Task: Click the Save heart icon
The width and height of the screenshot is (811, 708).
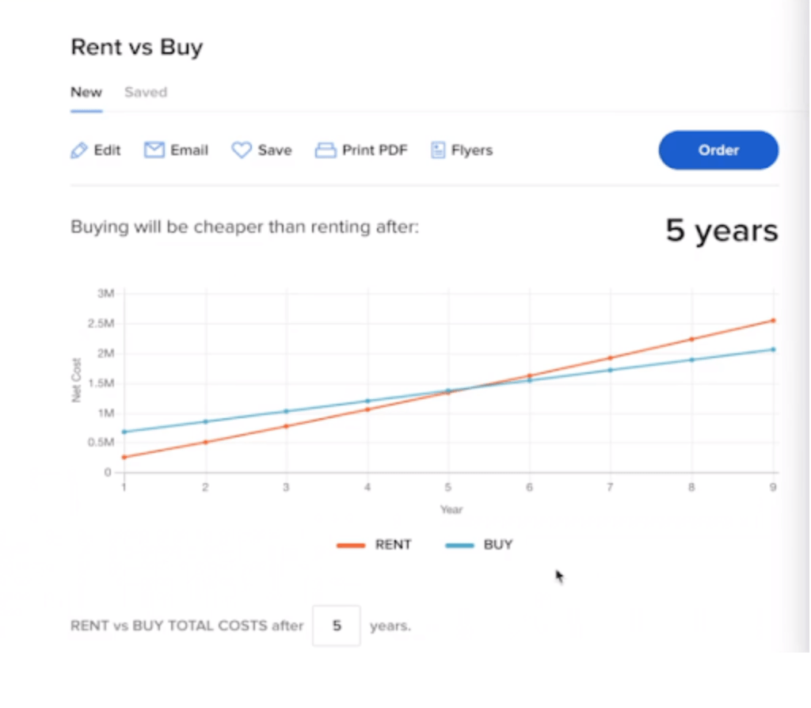Action: point(242,150)
